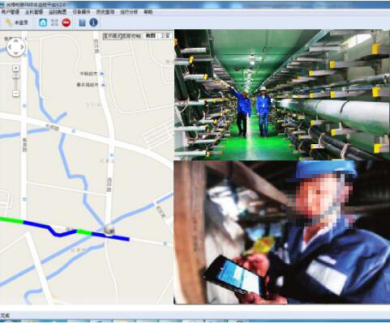This screenshot has width=390, height=323.
Task: Open the blue home icon in toolbar
Action: pos(43,23)
